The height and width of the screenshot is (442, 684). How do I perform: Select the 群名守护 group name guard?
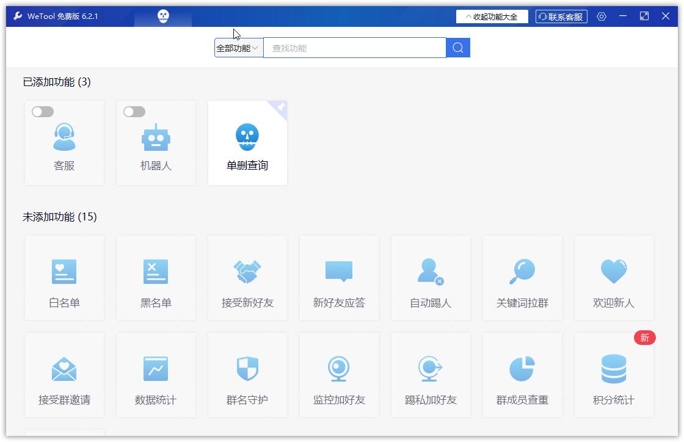point(247,375)
